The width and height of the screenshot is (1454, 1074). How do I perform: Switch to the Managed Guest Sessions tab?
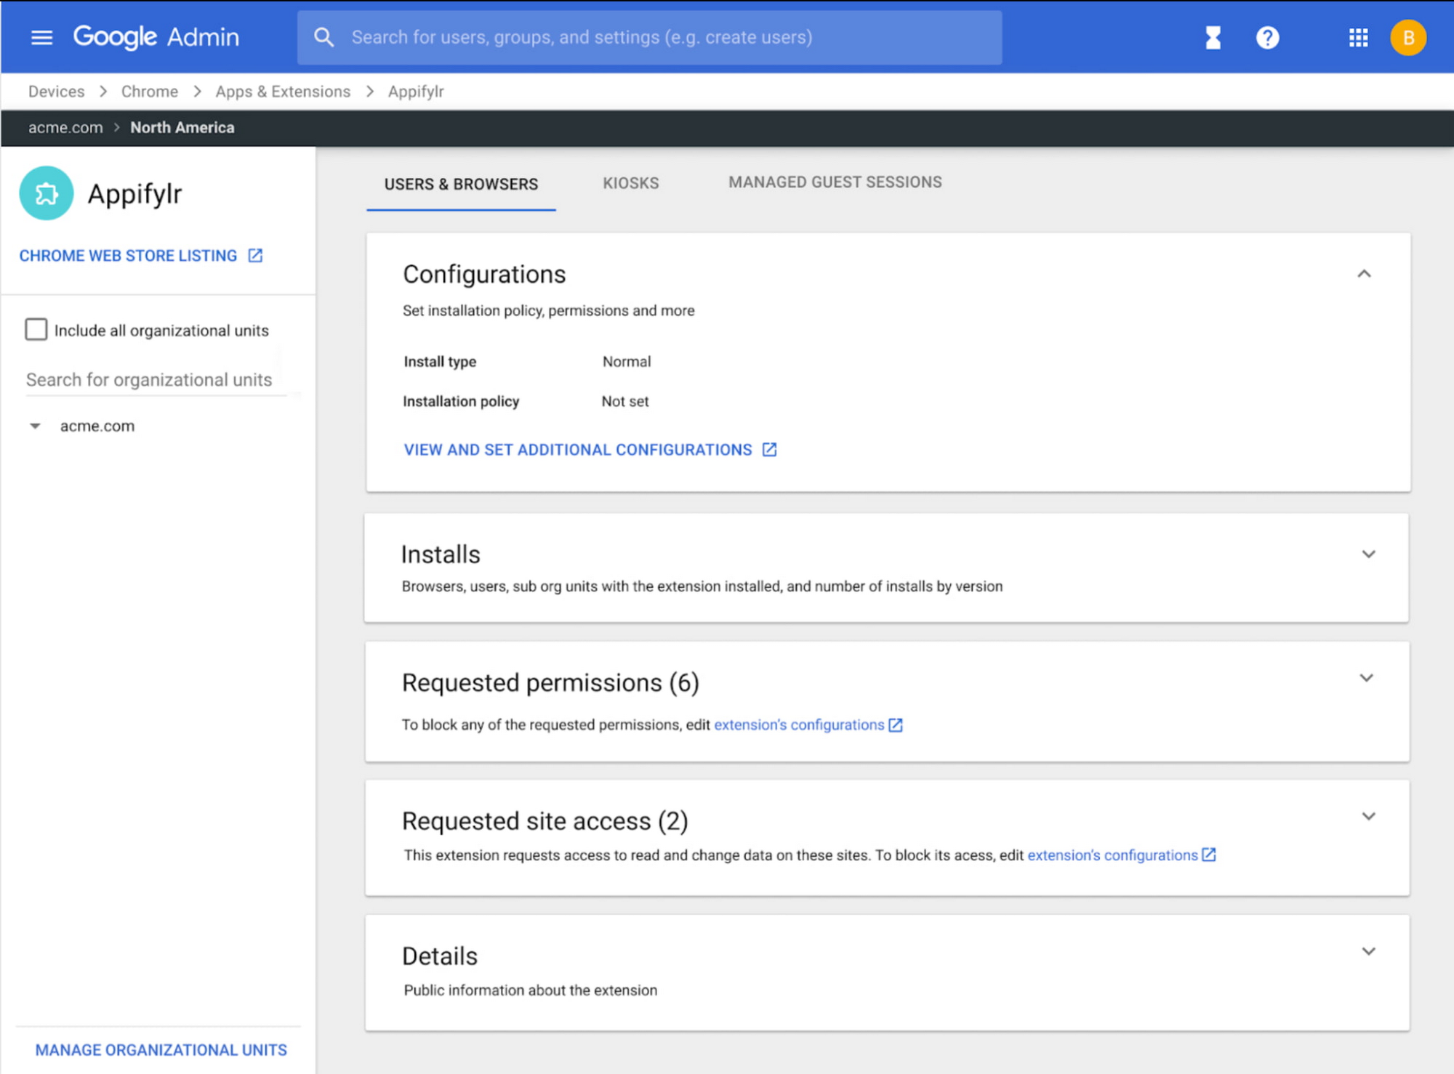tap(835, 182)
